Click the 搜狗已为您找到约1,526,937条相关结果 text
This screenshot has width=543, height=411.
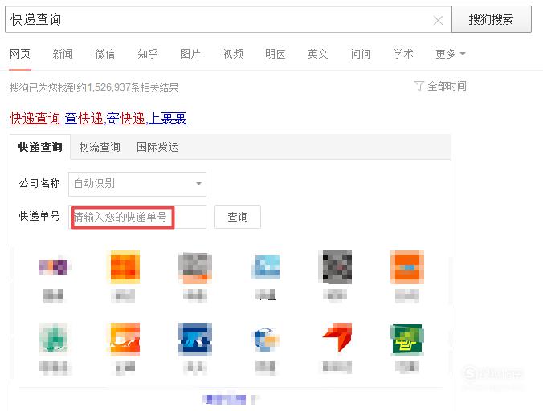click(x=94, y=87)
